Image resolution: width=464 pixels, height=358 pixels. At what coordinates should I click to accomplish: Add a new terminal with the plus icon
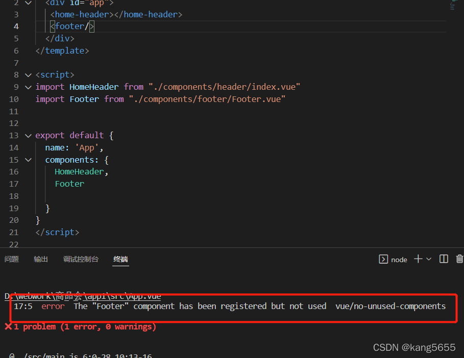[418, 259]
